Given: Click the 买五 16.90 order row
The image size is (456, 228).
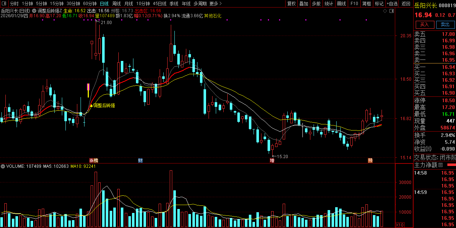Looking at the screenshot, I should 434,93.
